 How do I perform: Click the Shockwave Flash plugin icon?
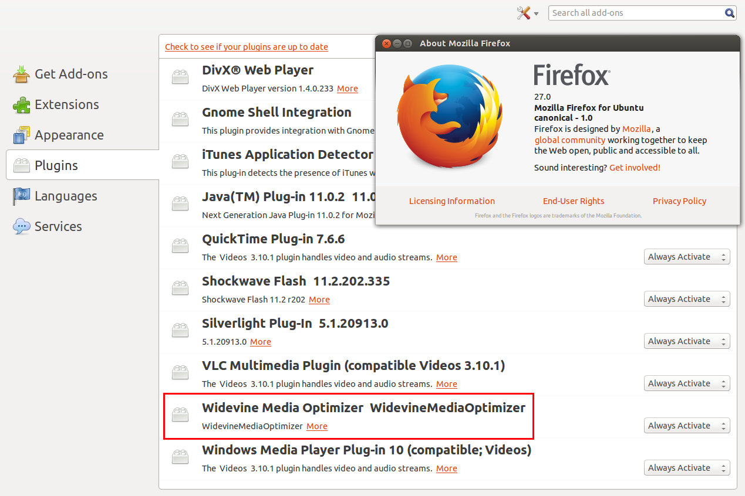click(180, 288)
